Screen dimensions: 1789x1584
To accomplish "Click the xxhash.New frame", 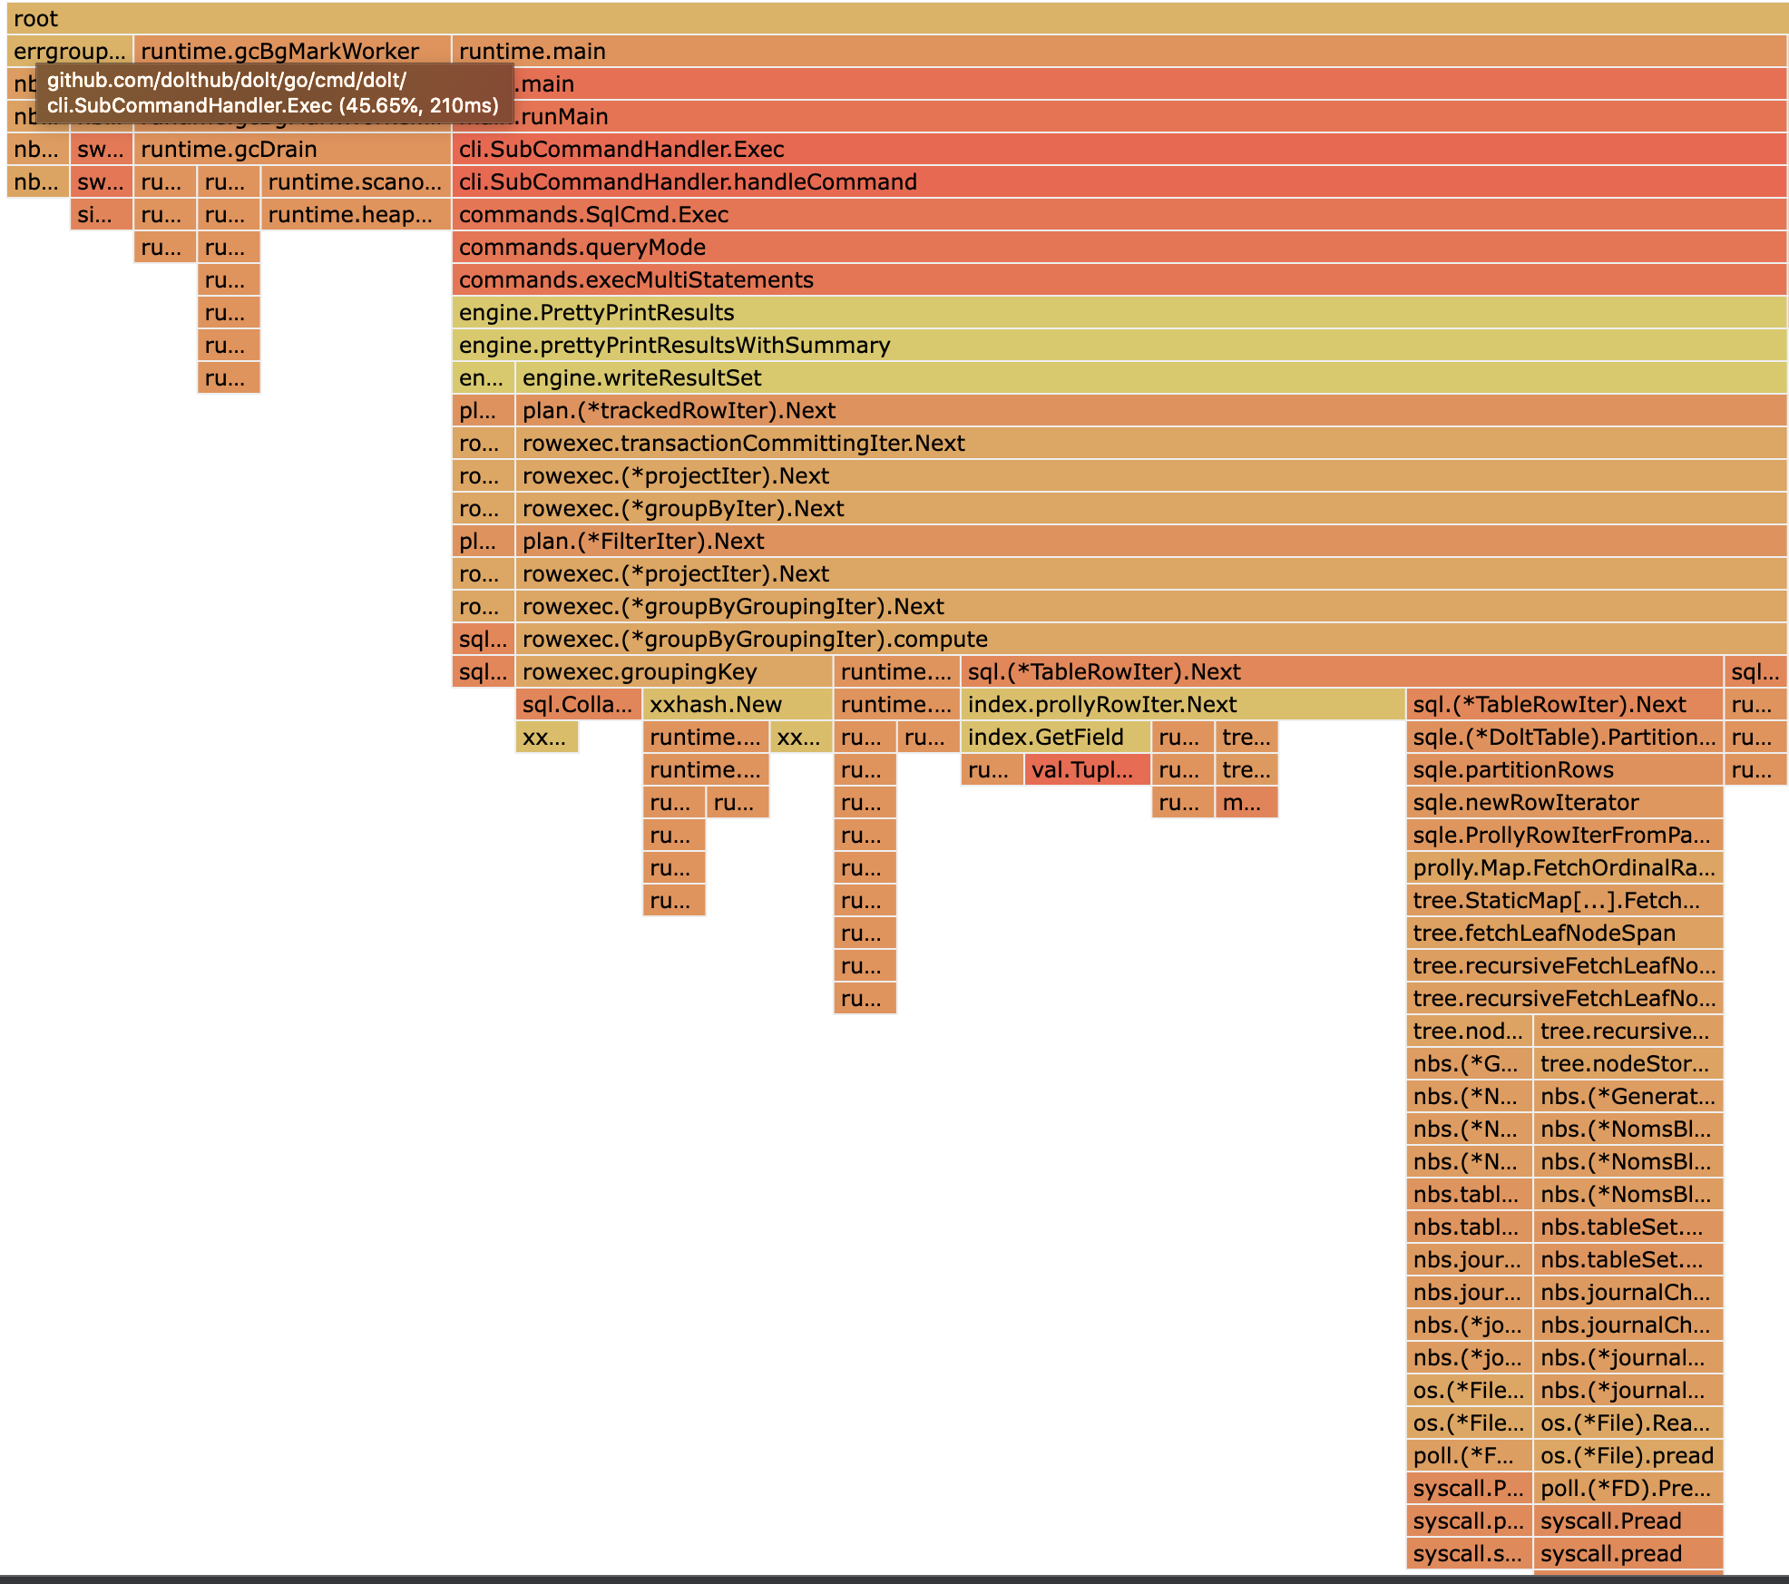I will (x=737, y=705).
